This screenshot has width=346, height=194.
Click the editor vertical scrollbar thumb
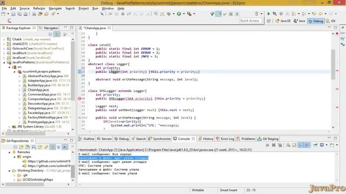[x=333, y=64]
